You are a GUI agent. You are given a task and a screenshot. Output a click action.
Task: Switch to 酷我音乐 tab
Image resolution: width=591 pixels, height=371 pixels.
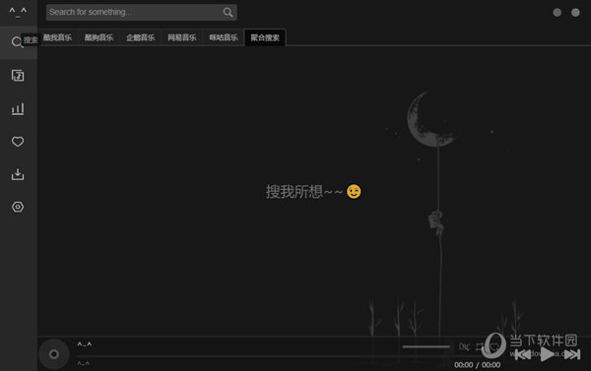tap(57, 37)
